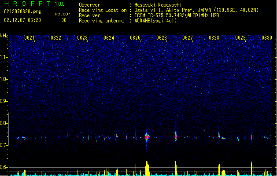Click the 0.8 kHz axis label
Image resolution: width=277 pixels, height=176 pixels.
point(4,123)
